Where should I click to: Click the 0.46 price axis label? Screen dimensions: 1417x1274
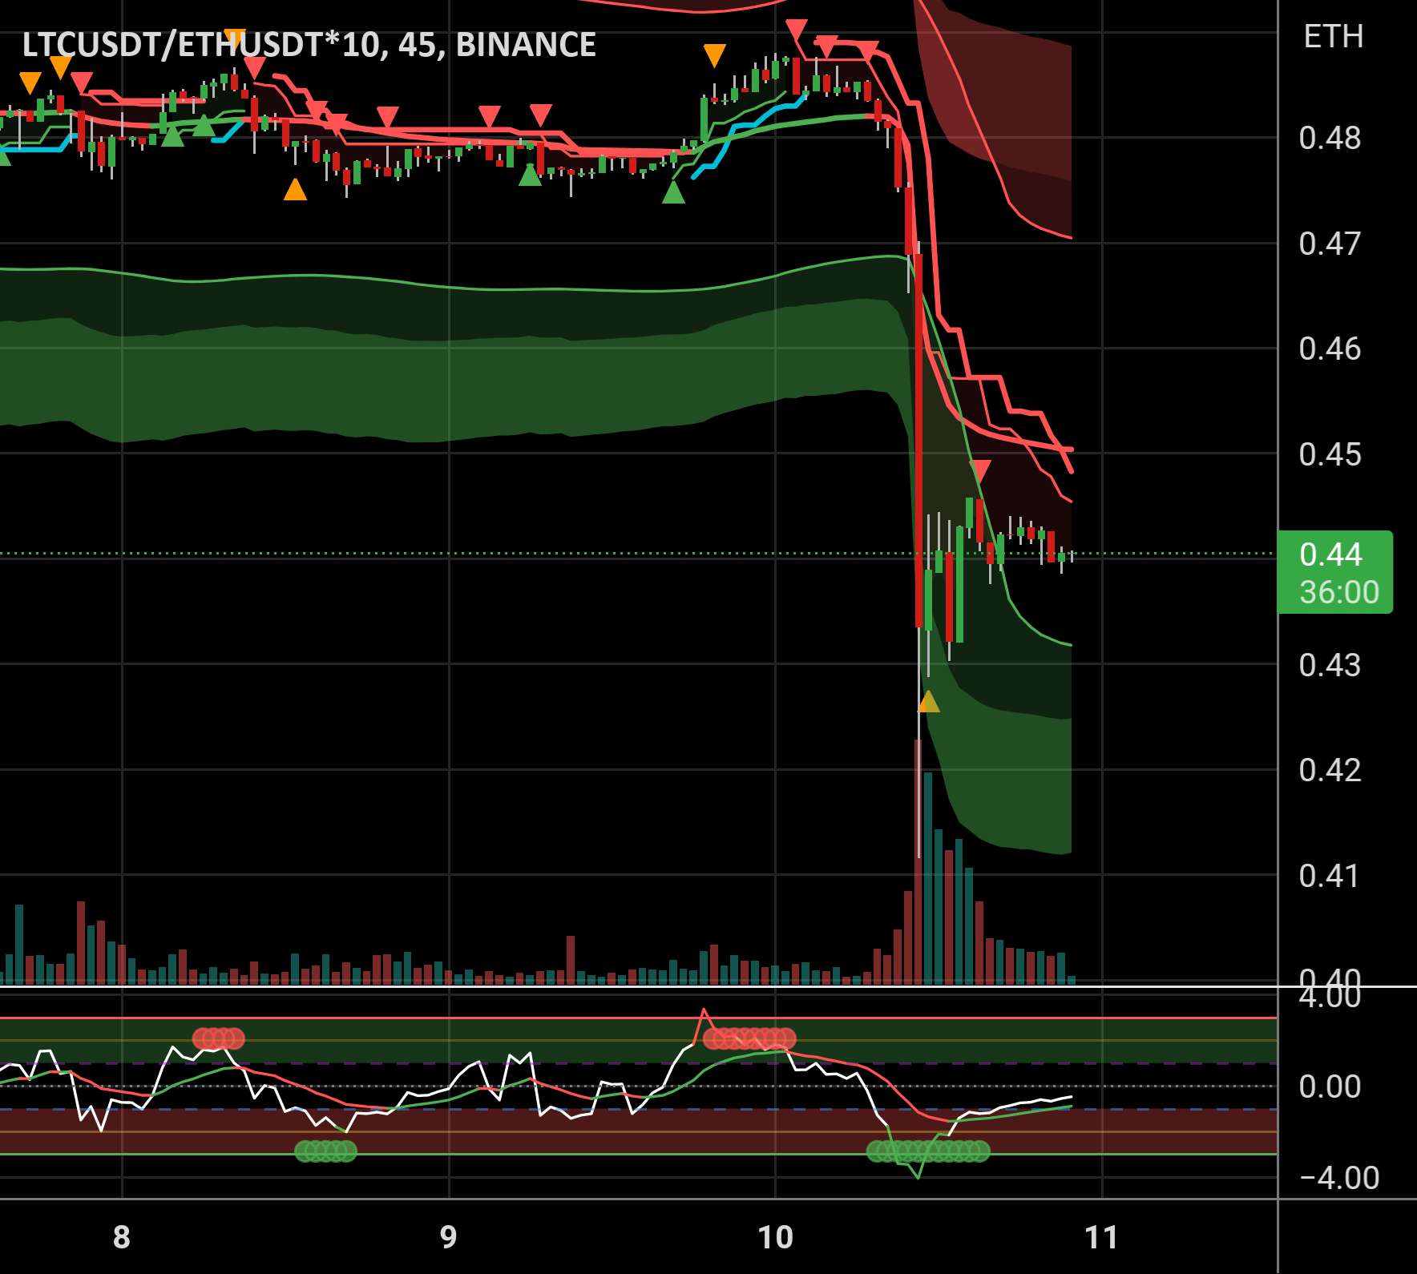(x=1330, y=349)
